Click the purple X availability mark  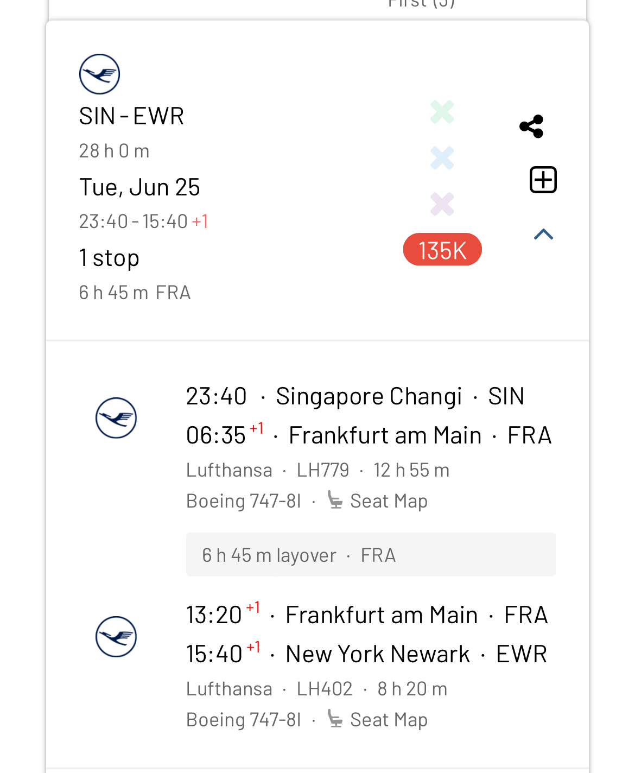442,204
